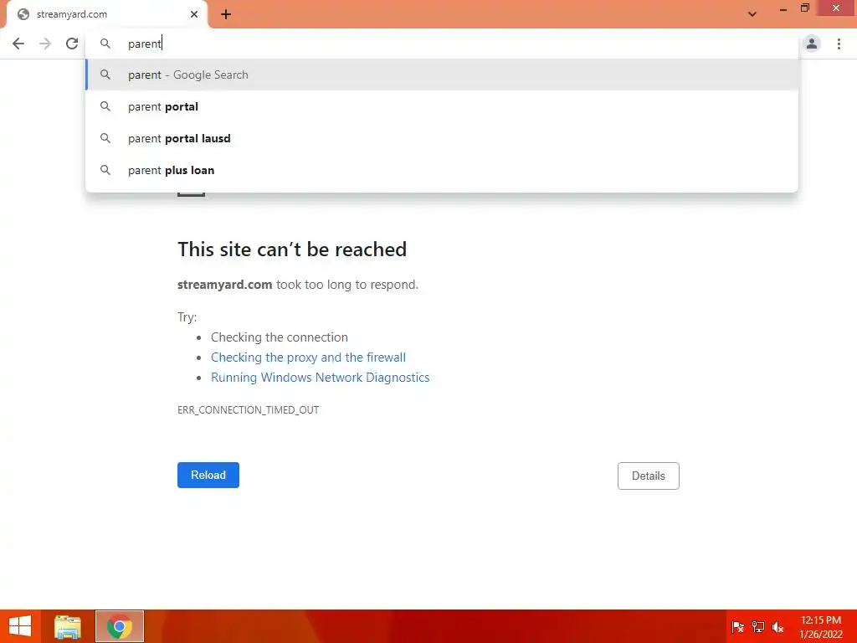Viewport: 857px width, 643px height.
Task: Click ERR_CONNECTION_TIMED_OUT error code text
Action: [x=248, y=410]
